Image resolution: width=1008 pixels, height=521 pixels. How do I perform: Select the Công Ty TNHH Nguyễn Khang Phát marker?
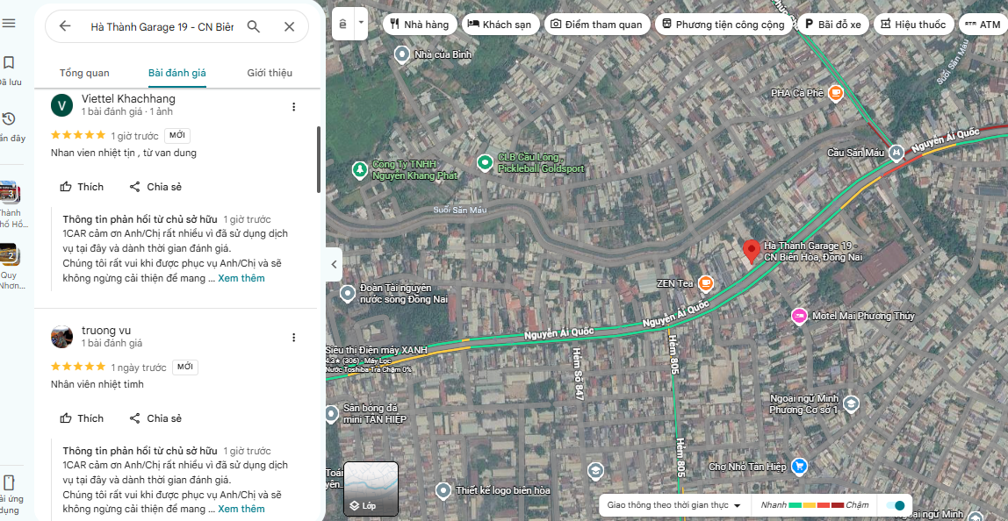coord(359,169)
